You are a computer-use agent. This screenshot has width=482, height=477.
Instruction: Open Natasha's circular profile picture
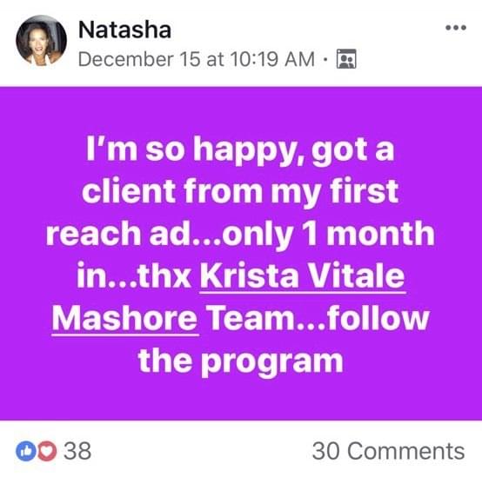[x=41, y=41]
